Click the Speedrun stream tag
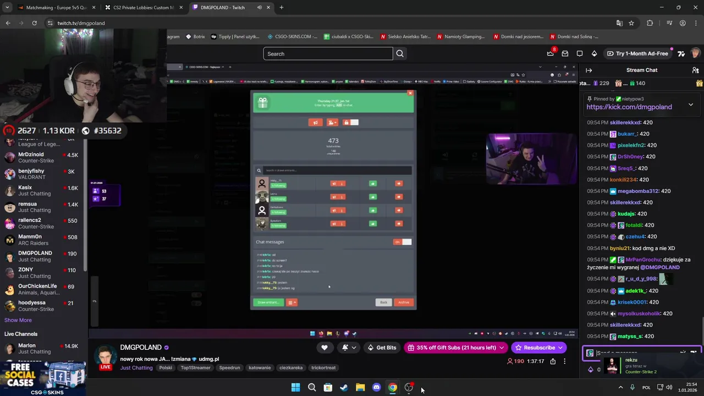The height and width of the screenshot is (396, 704). [x=229, y=368]
